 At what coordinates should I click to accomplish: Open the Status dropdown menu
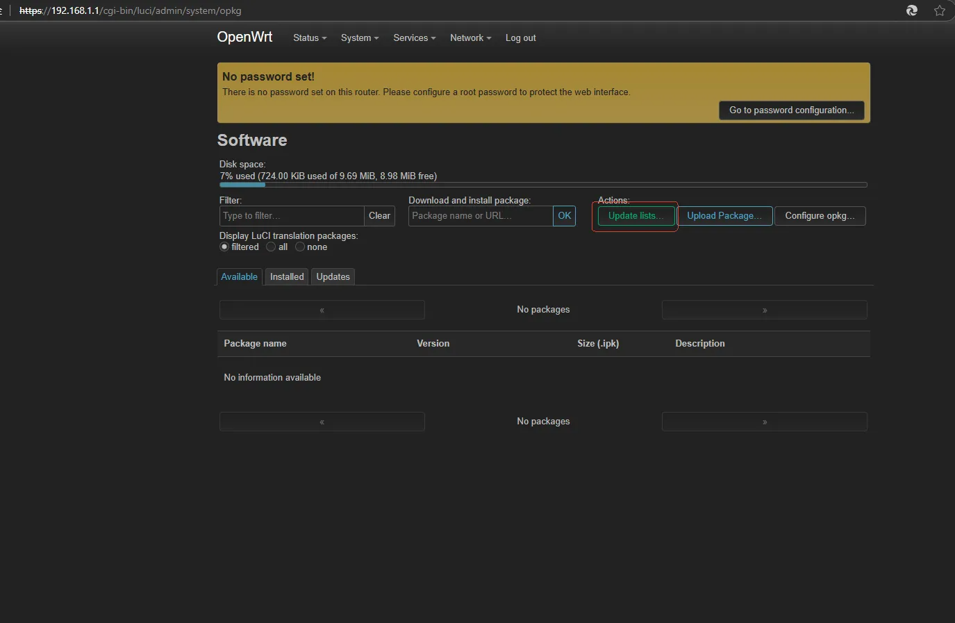[310, 38]
